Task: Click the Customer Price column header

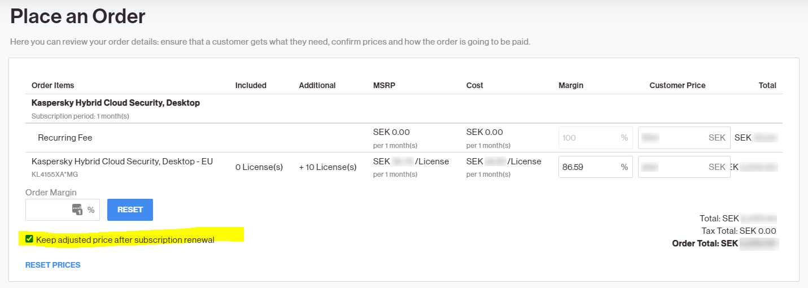Action: pos(678,85)
